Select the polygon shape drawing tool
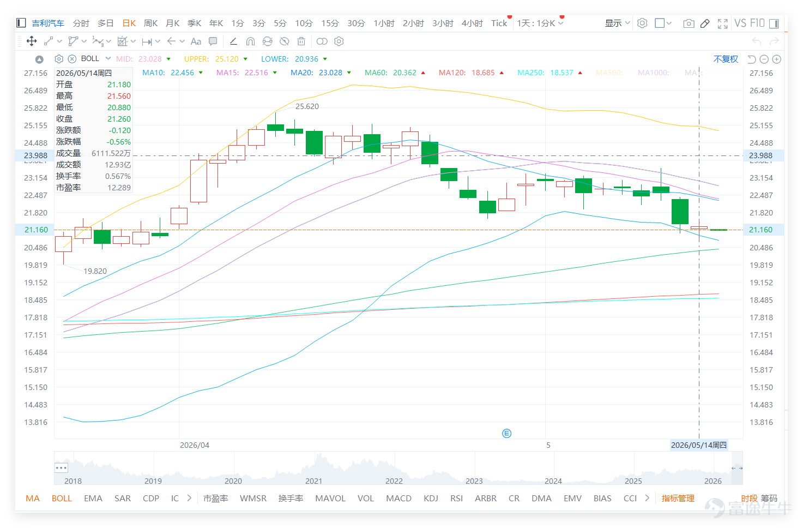 (x=73, y=41)
